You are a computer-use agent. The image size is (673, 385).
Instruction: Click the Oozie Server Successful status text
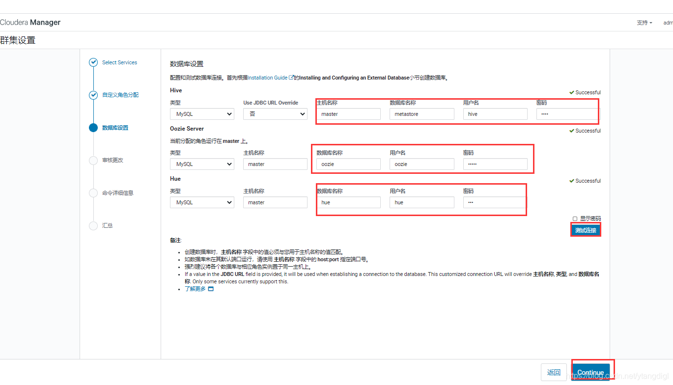click(x=588, y=131)
